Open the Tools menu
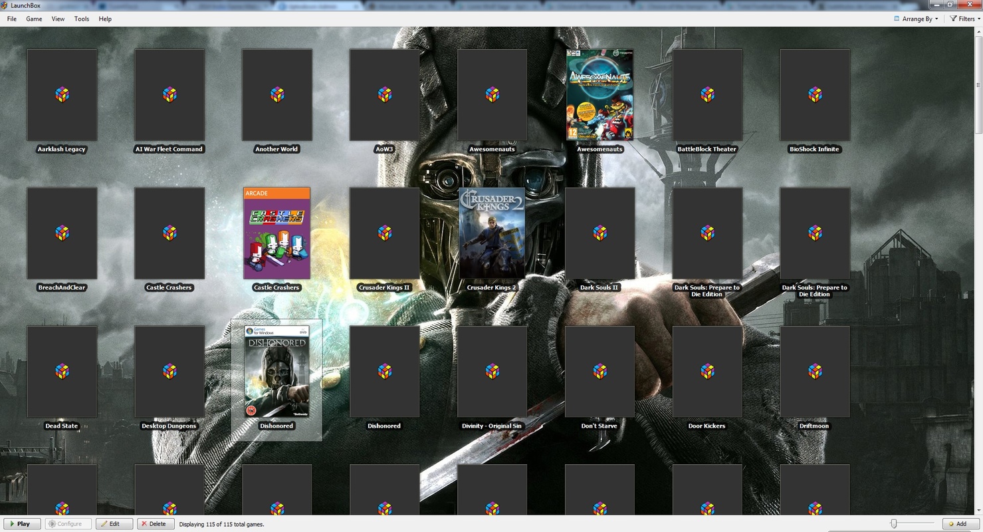The width and height of the screenshot is (983, 532). click(x=82, y=19)
